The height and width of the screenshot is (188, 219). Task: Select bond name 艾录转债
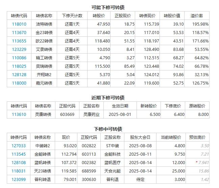tap(44, 50)
